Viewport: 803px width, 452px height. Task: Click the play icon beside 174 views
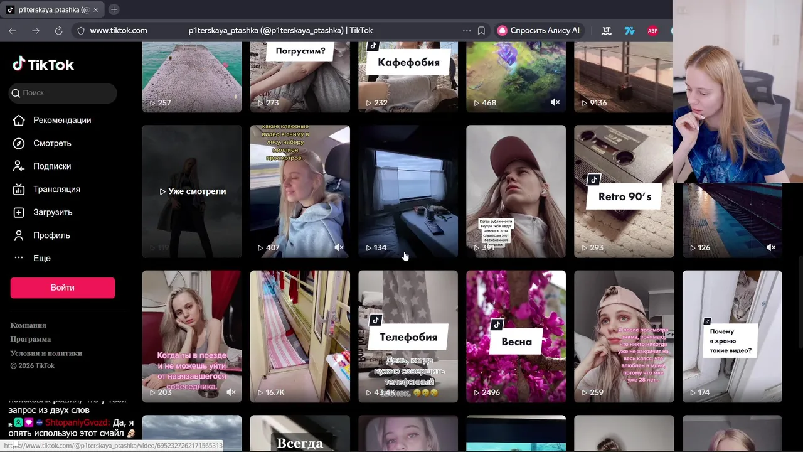point(692,392)
